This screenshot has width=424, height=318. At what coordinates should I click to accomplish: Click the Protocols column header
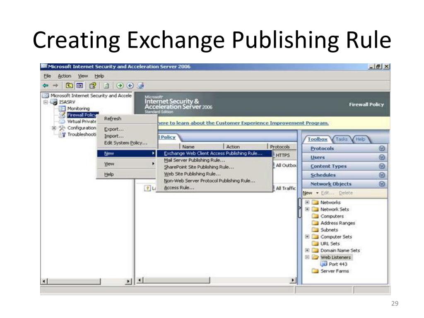point(282,147)
